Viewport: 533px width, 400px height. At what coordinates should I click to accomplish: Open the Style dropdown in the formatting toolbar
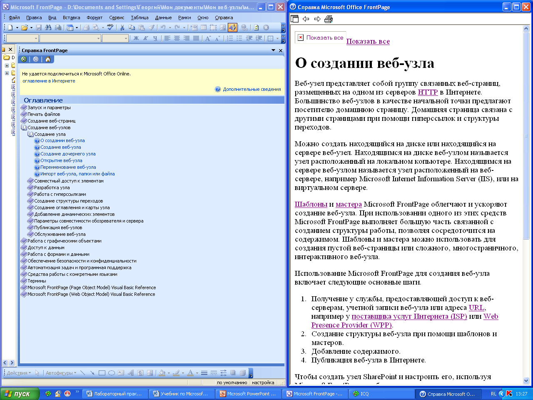tap(36, 38)
